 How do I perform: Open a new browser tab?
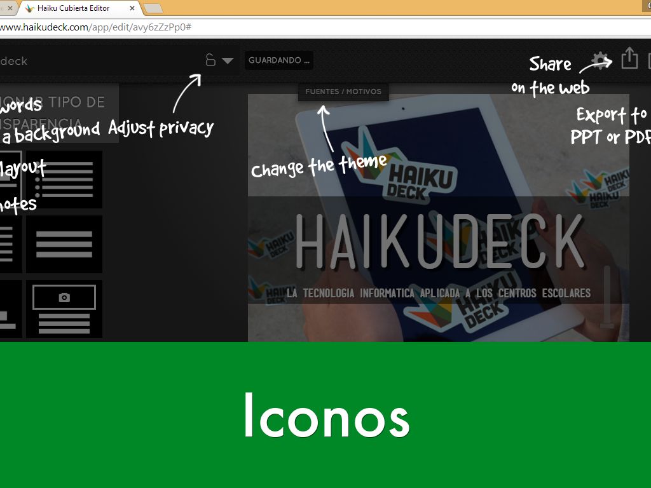[x=153, y=8]
